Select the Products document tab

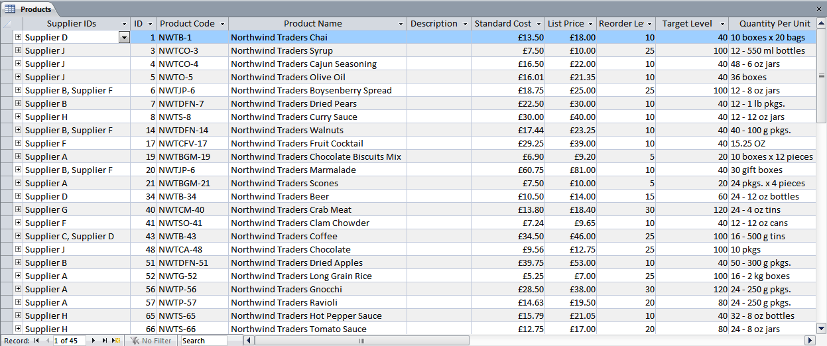click(x=30, y=9)
